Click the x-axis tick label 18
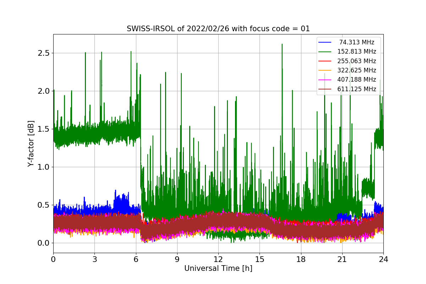 pyautogui.click(x=301, y=259)
